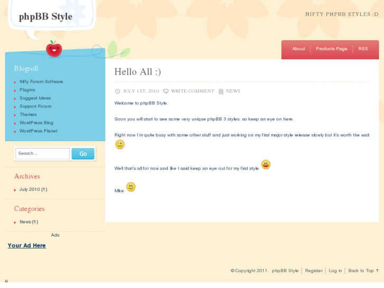
Task: Click the Archives sidebar heading
Action: (x=27, y=176)
